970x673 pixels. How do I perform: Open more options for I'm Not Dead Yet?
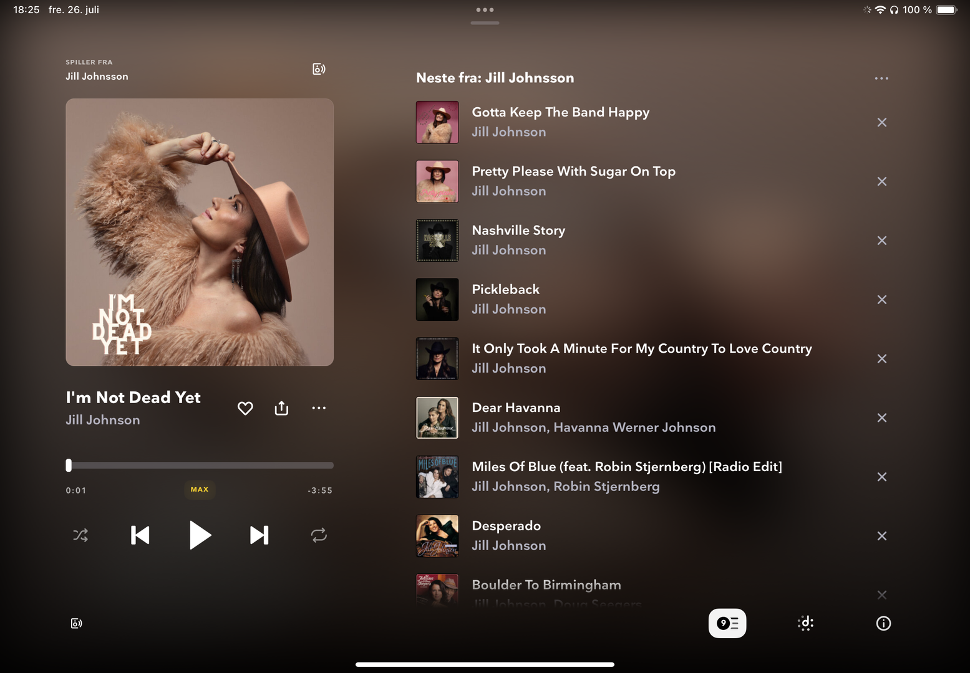pos(319,408)
